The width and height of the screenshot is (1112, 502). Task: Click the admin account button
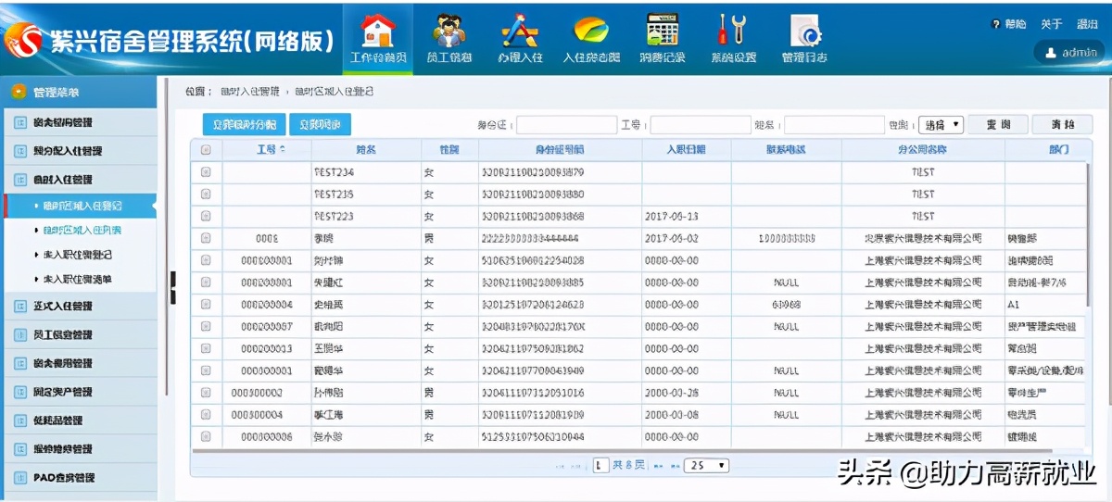click(x=1070, y=53)
